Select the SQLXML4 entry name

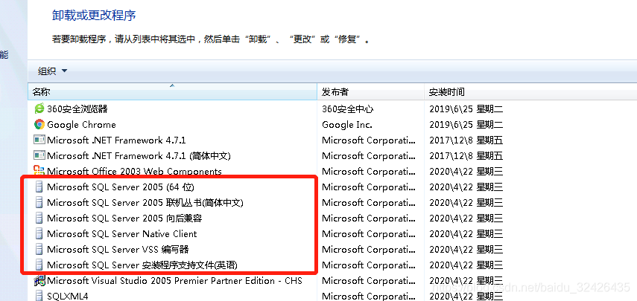pos(68,296)
